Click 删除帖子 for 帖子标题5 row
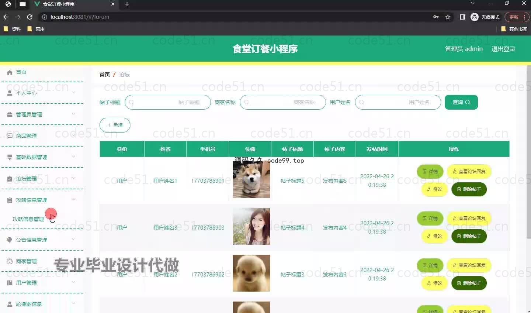Image resolution: width=531 pixels, height=313 pixels. coord(469,189)
